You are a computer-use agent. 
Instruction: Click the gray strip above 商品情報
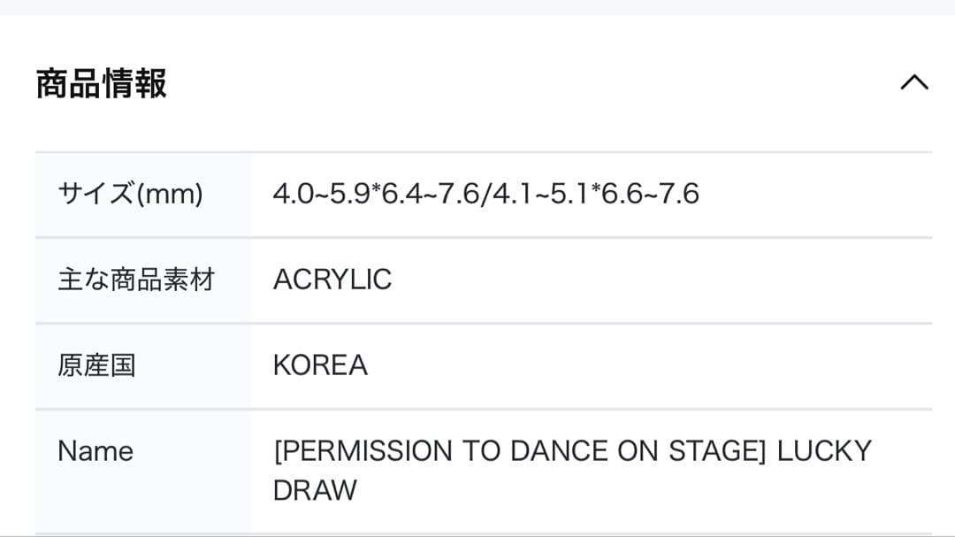click(477, 6)
